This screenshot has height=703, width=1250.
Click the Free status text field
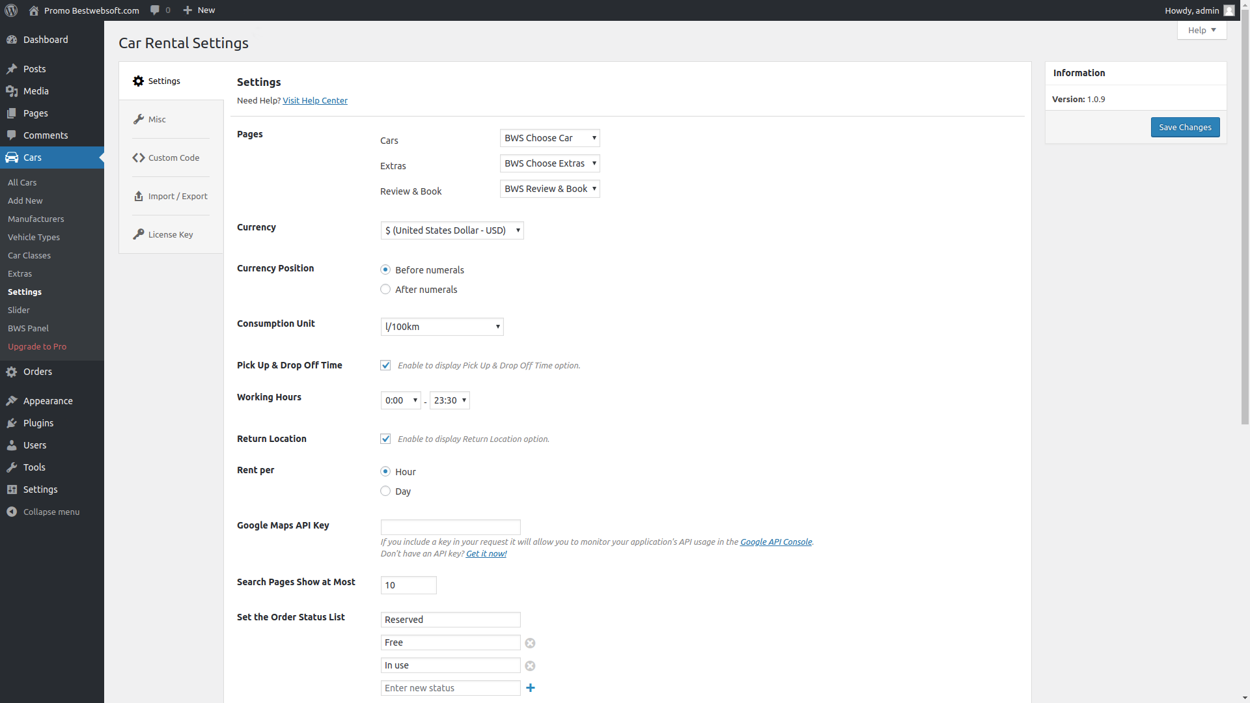[451, 642]
